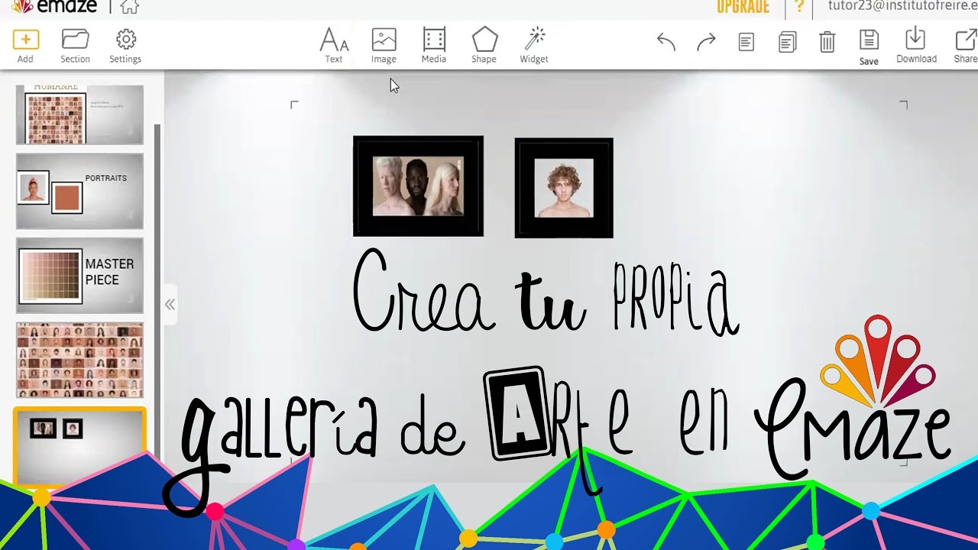Select the Text tool
The height and width of the screenshot is (550, 978).
334,46
